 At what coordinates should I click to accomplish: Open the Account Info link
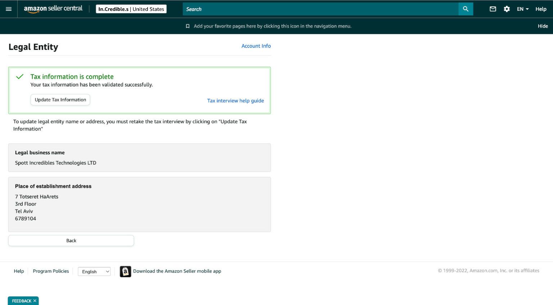(x=256, y=46)
